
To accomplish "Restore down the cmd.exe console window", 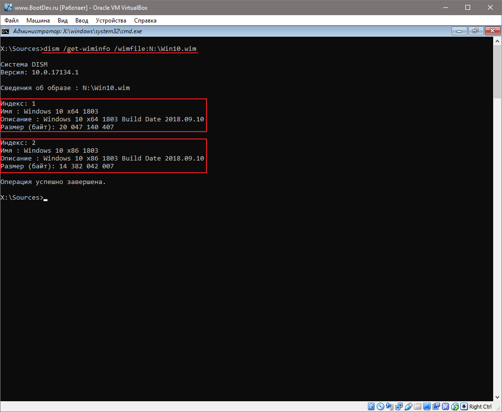I will pos(476,31).
